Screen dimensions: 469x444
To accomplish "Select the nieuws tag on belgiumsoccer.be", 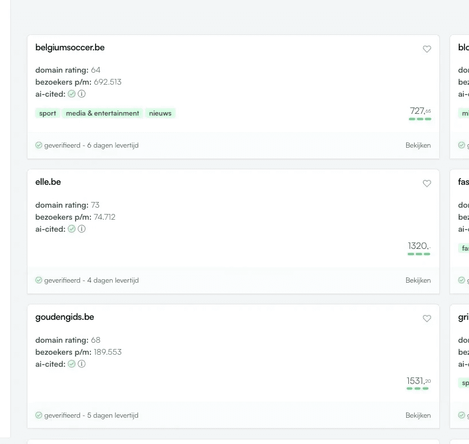I will [160, 113].
